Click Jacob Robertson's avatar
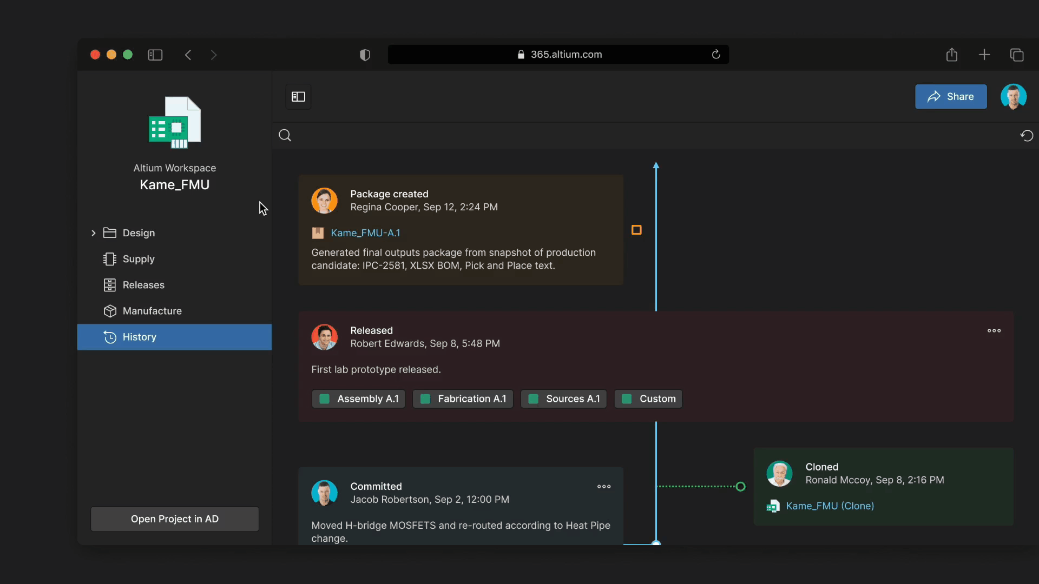 point(324,493)
